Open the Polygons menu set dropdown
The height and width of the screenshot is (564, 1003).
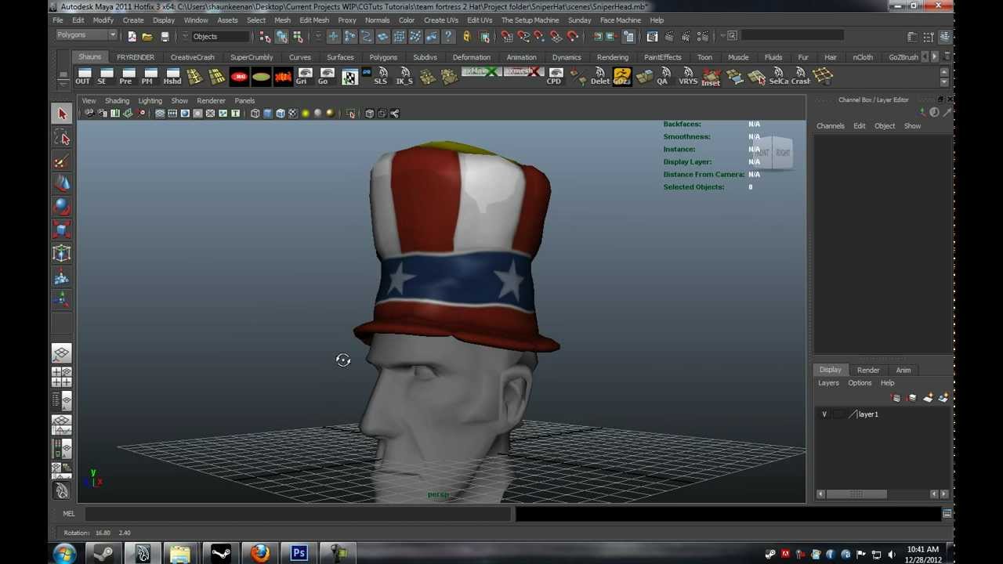(86, 35)
